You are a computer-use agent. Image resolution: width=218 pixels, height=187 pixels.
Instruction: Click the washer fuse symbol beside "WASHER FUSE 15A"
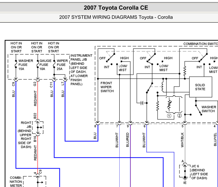point(16,64)
